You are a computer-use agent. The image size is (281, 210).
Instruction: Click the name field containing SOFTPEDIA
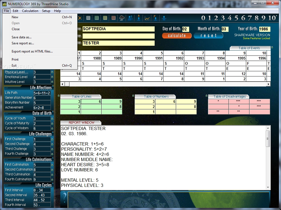click(118, 29)
